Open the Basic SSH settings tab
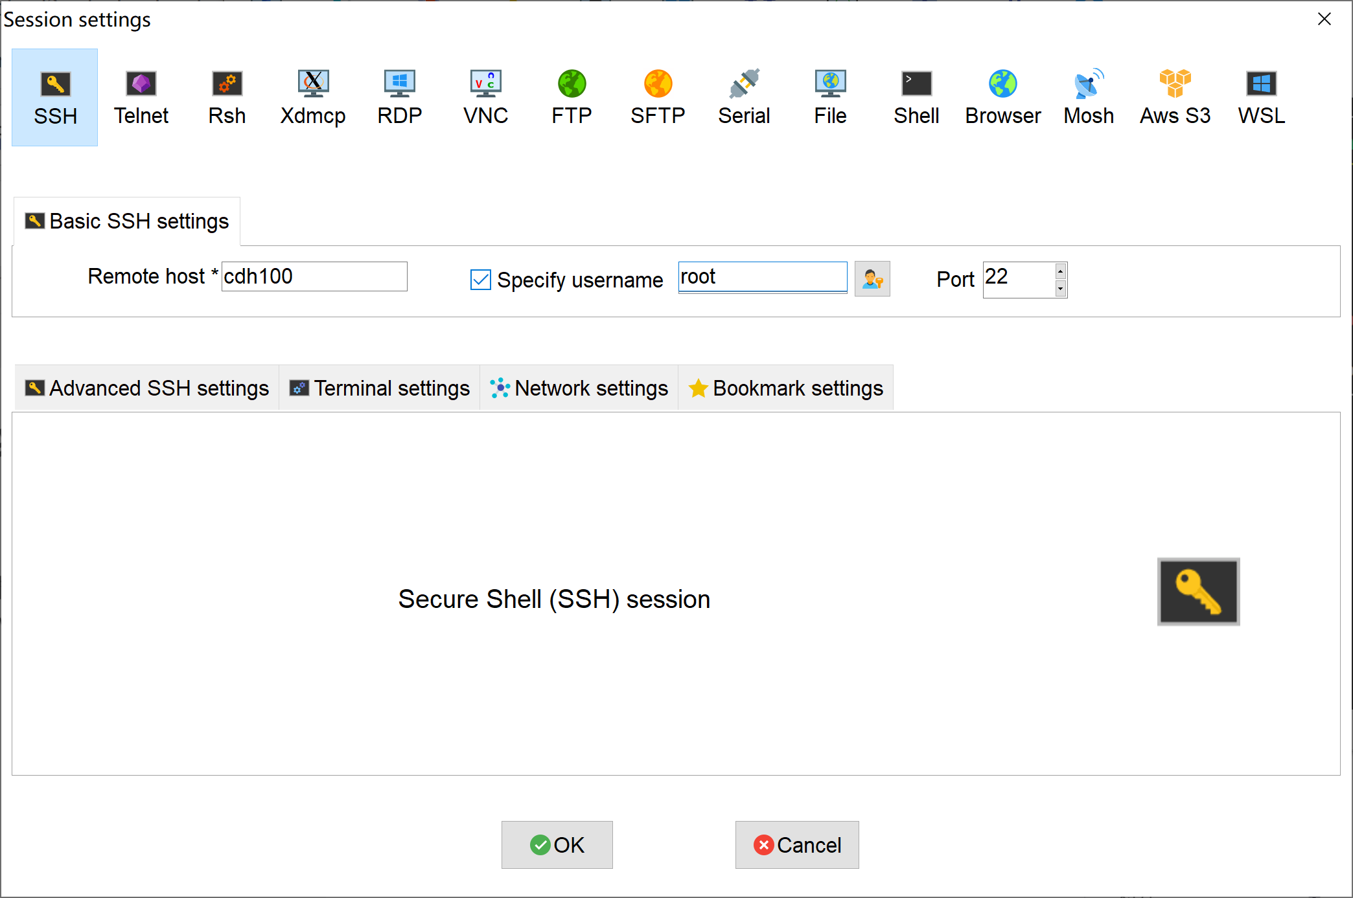 pos(127,221)
